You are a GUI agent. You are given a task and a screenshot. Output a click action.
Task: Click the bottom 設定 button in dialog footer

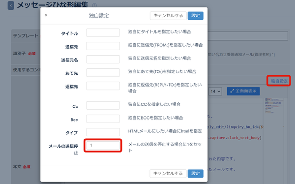(x=196, y=174)
